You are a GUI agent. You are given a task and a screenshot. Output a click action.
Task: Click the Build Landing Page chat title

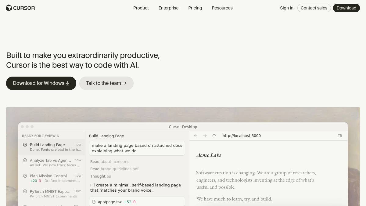pos(106,136)
